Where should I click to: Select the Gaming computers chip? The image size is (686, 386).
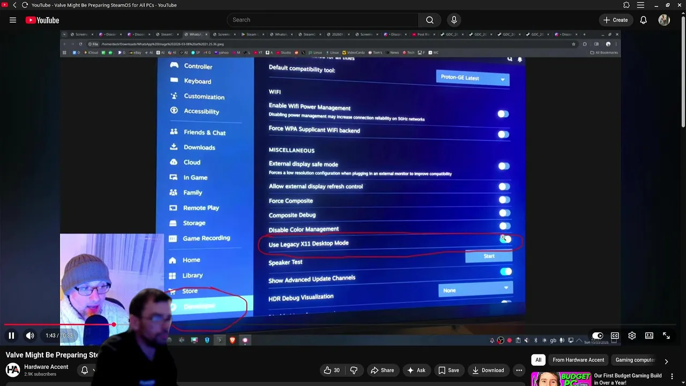[635, 360]
